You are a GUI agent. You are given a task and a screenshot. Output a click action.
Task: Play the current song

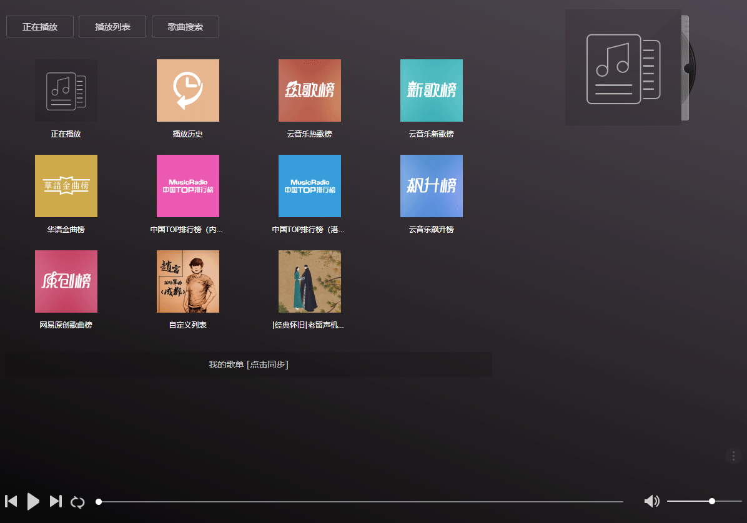(x=33, y=501)
